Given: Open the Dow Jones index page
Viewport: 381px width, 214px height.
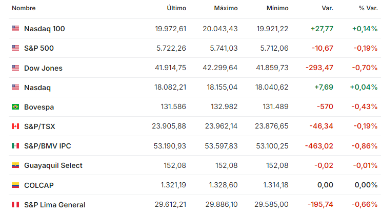Looking at the screenshot, I should coord(43,68).
